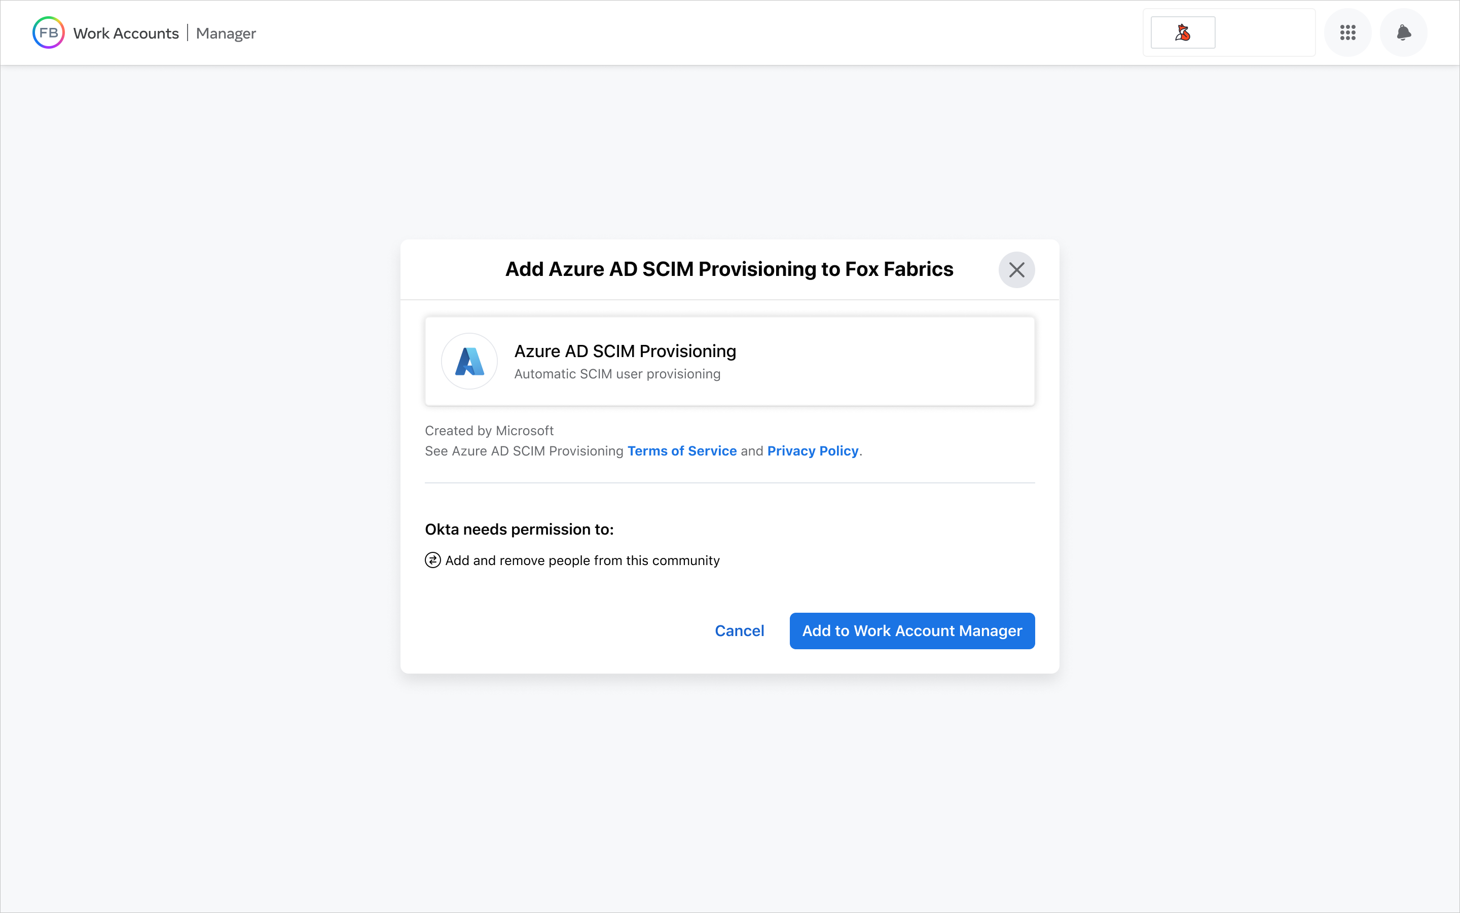The image size is (1460, 913).
Task: Click the Terms of Service link
Action: (x=681, y=450)
